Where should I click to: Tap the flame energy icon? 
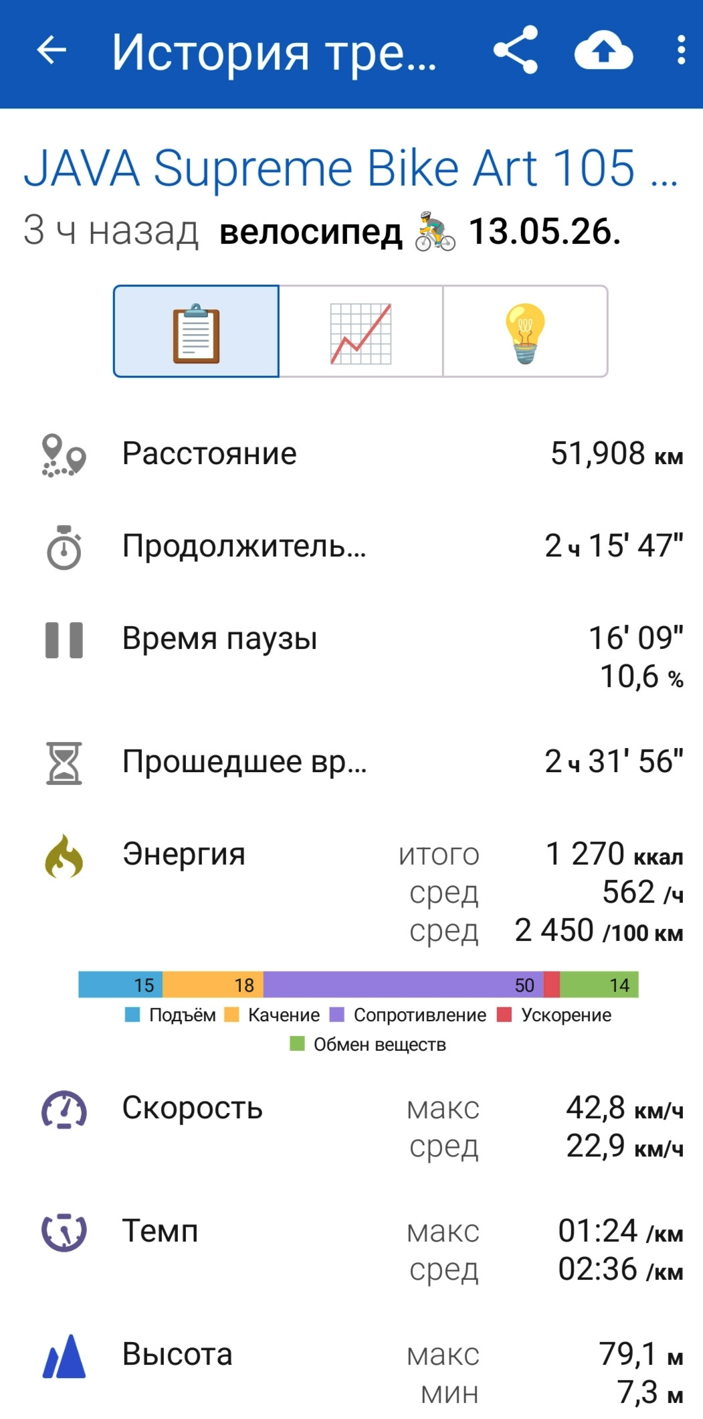coord(64,856)
